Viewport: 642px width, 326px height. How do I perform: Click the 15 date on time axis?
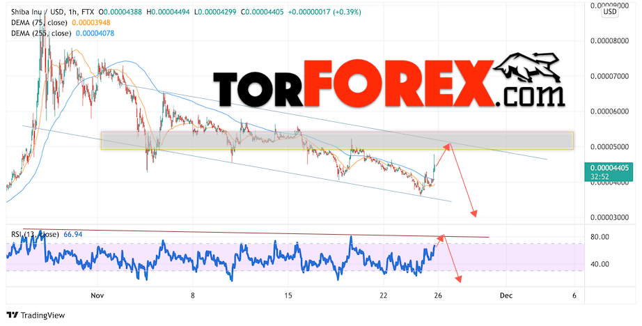[288, 295]
